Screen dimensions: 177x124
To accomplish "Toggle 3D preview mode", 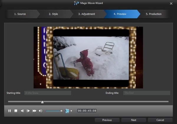I will pos(67,111).
